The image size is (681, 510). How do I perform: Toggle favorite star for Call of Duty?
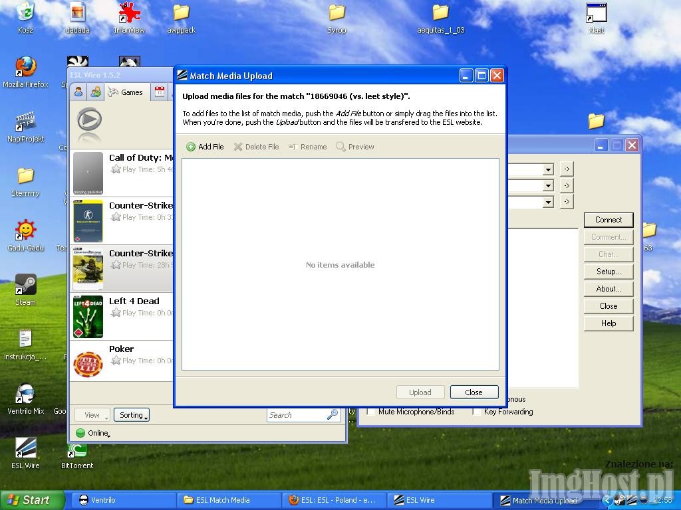click(116, 169)
